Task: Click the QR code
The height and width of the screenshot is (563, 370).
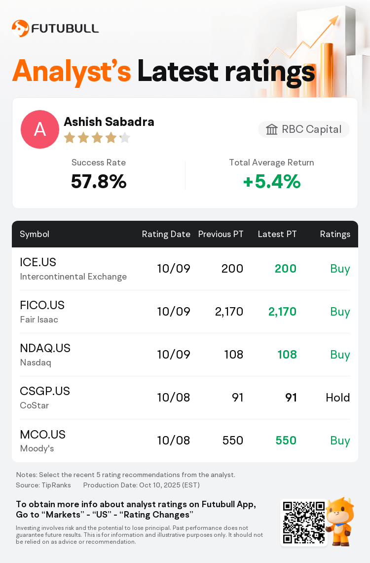Action: (303, 523)
